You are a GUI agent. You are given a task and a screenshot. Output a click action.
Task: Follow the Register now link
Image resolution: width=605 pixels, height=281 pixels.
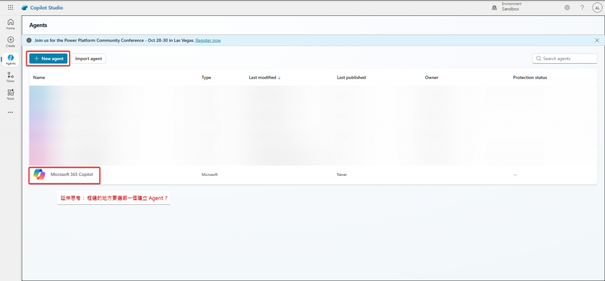pyautogui.click(x=208, y=41)
